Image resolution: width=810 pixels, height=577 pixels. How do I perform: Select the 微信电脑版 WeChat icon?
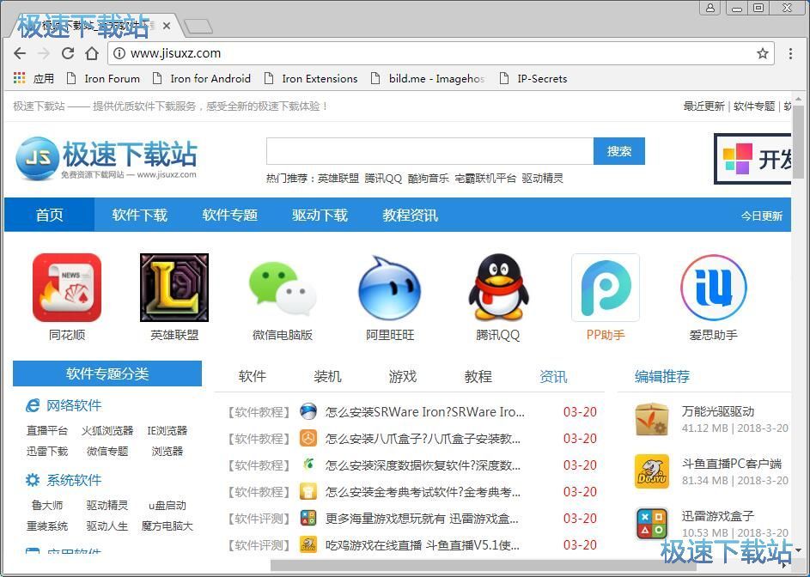pyautogui.click(x=282, y=290)
